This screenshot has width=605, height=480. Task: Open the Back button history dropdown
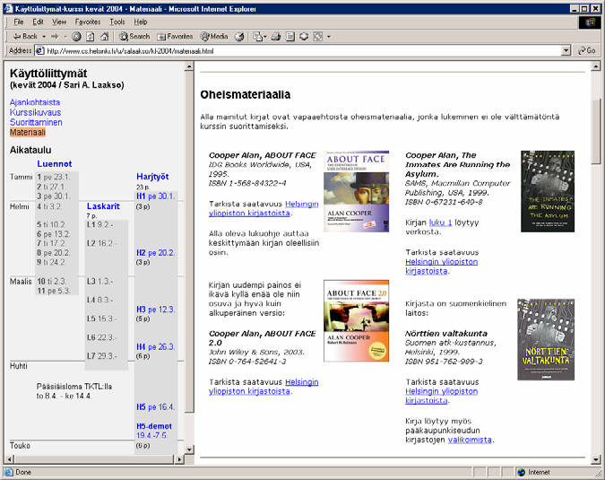point(44,36)
